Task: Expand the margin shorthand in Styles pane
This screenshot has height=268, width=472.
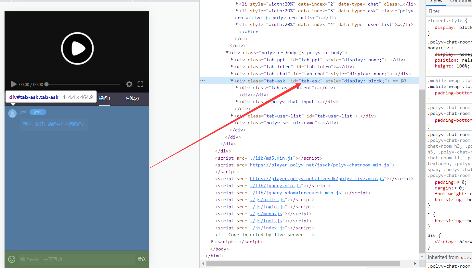Action: click(456, 188)
